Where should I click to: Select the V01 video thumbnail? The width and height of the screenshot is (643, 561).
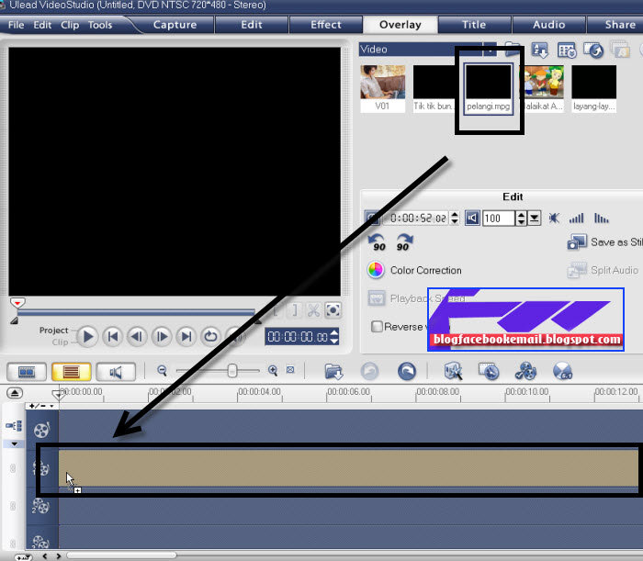(x=383, y=88)
